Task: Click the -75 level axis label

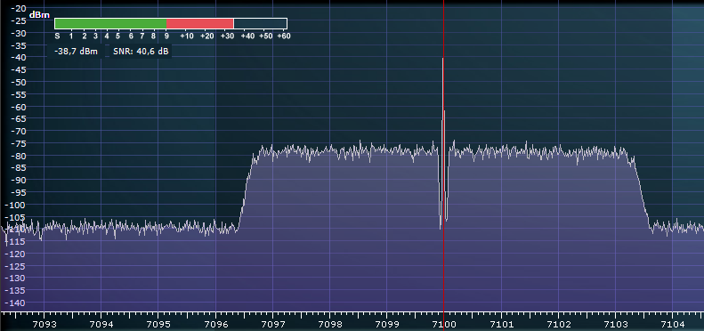Action: (19, 143)
